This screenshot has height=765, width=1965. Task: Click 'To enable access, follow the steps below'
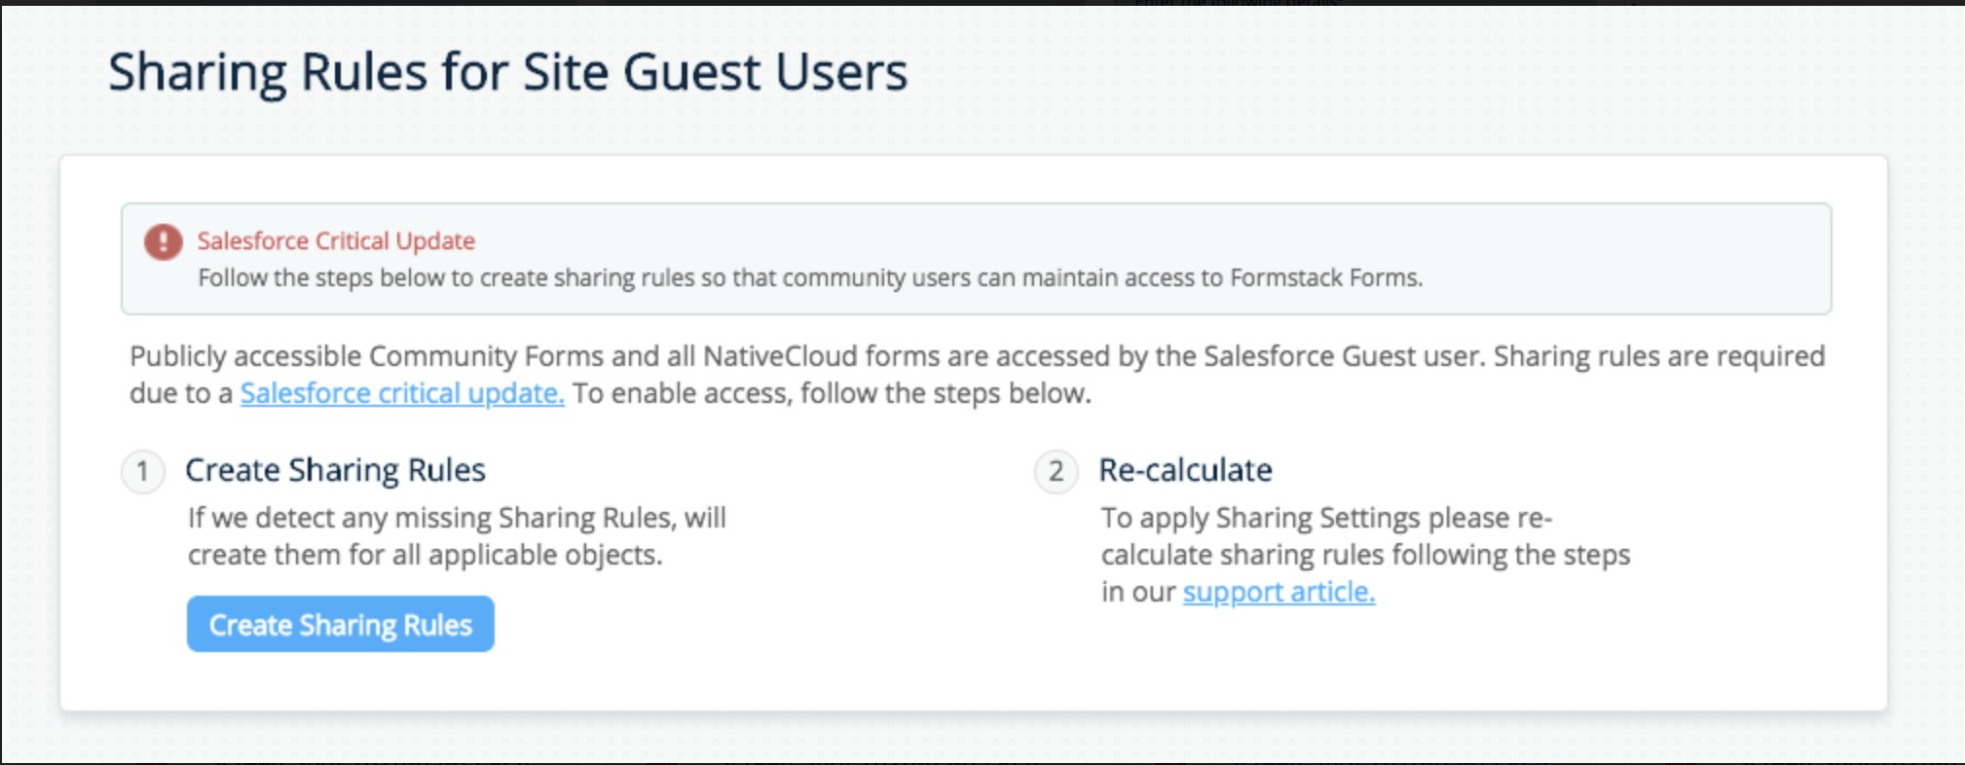(832, 393)
